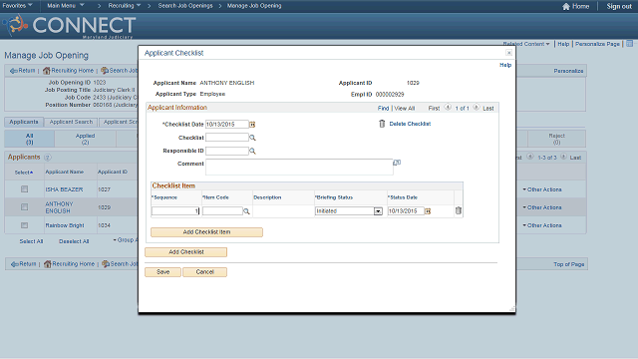Switch to the Applicant Search tab
The image size is (638, 359).
pyautogui.click(x=71, y=122)
